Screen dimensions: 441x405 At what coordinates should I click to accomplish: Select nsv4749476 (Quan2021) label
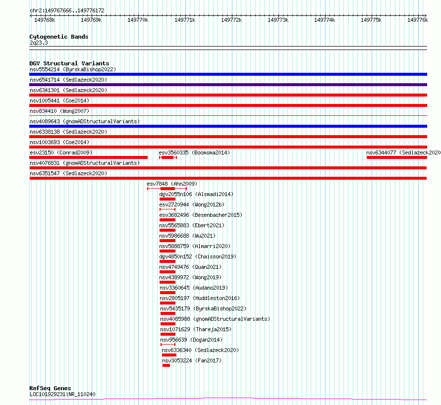(190, 267)
